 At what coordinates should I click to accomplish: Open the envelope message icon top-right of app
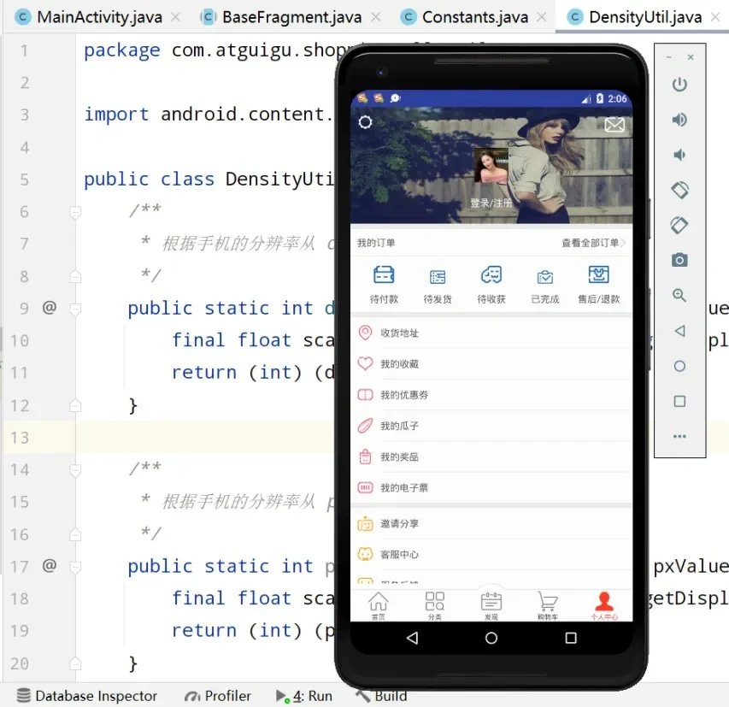614,125
